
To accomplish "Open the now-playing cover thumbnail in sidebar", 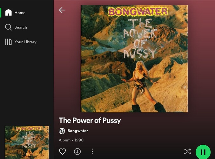I will pyautogui.click(x=27, y=142).
